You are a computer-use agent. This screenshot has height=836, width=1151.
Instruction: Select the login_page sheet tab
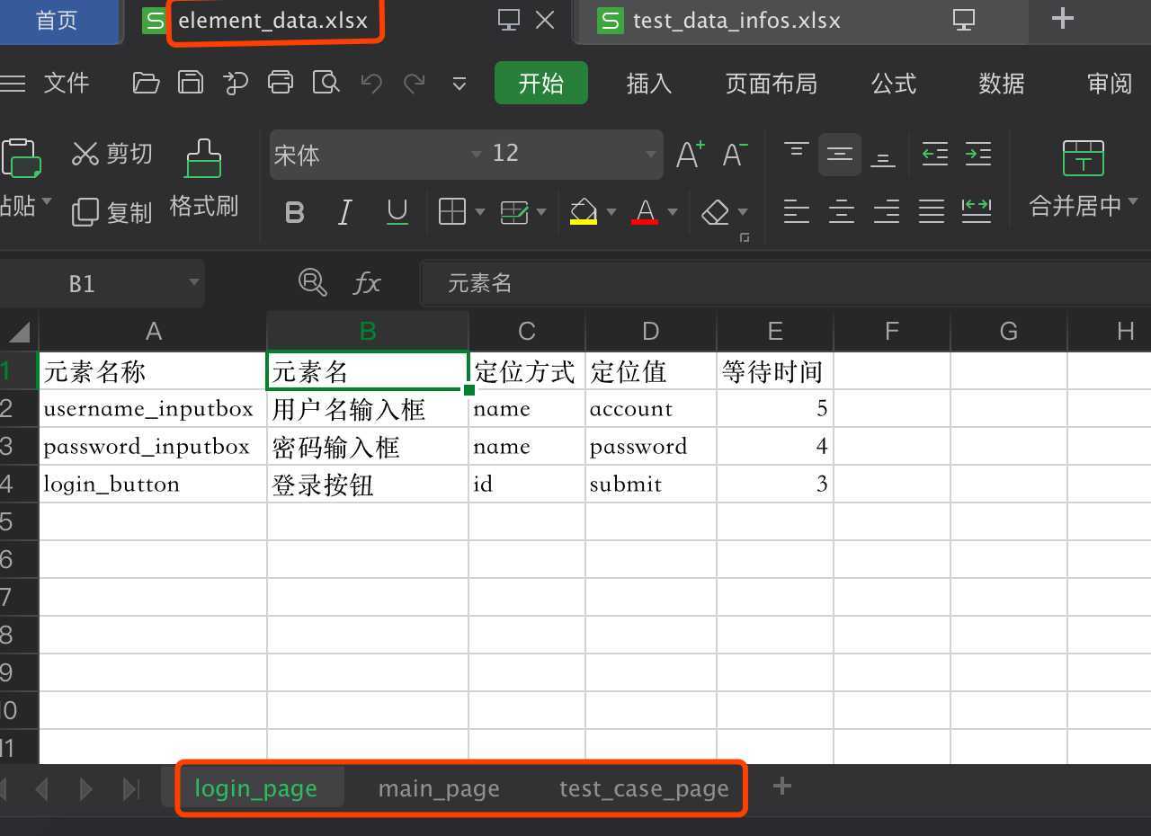[256, 788]
